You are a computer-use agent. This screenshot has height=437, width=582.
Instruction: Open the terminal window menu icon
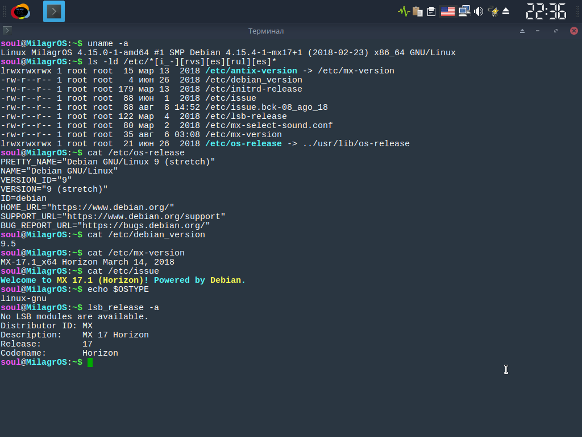(7, 31)
